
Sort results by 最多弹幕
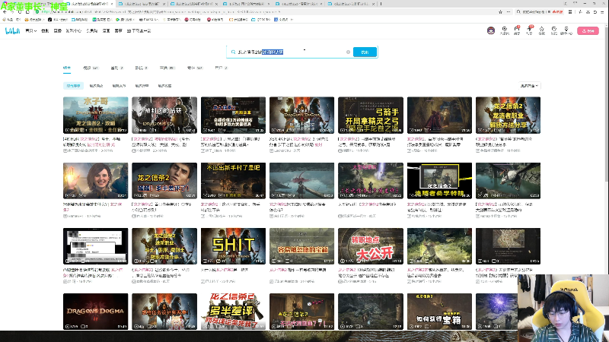[142, 86]
